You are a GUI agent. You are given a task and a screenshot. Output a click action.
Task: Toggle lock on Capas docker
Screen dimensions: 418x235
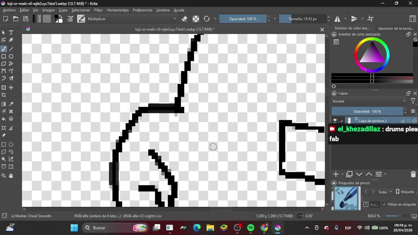(x=334, y=93)
